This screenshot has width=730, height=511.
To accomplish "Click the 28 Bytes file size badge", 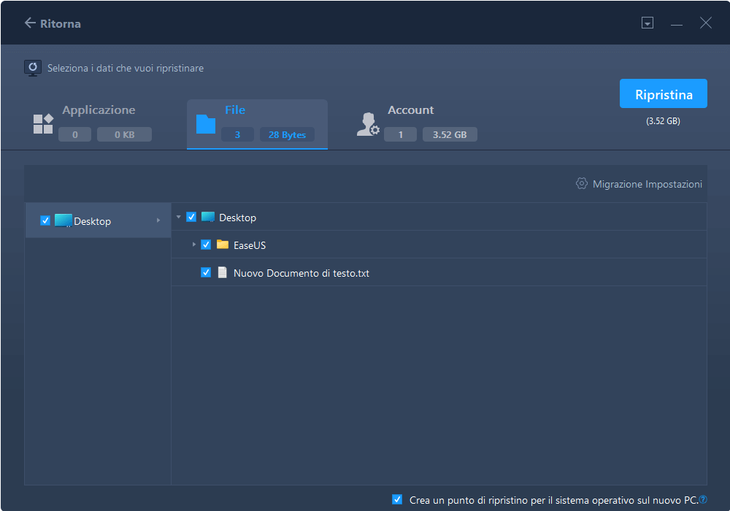I will pos(287,134).
